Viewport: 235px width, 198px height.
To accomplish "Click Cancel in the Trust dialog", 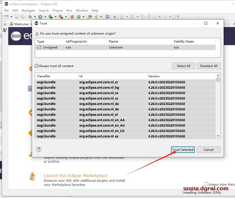I will 208,150.
